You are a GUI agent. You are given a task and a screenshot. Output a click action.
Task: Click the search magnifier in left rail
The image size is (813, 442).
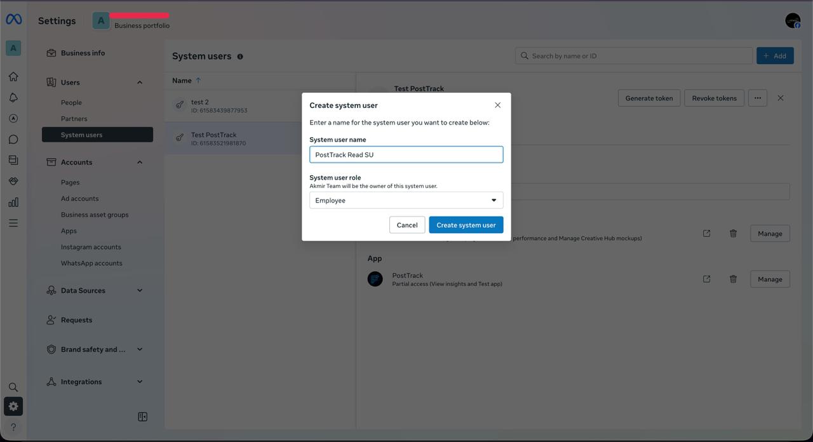(13, 387)
